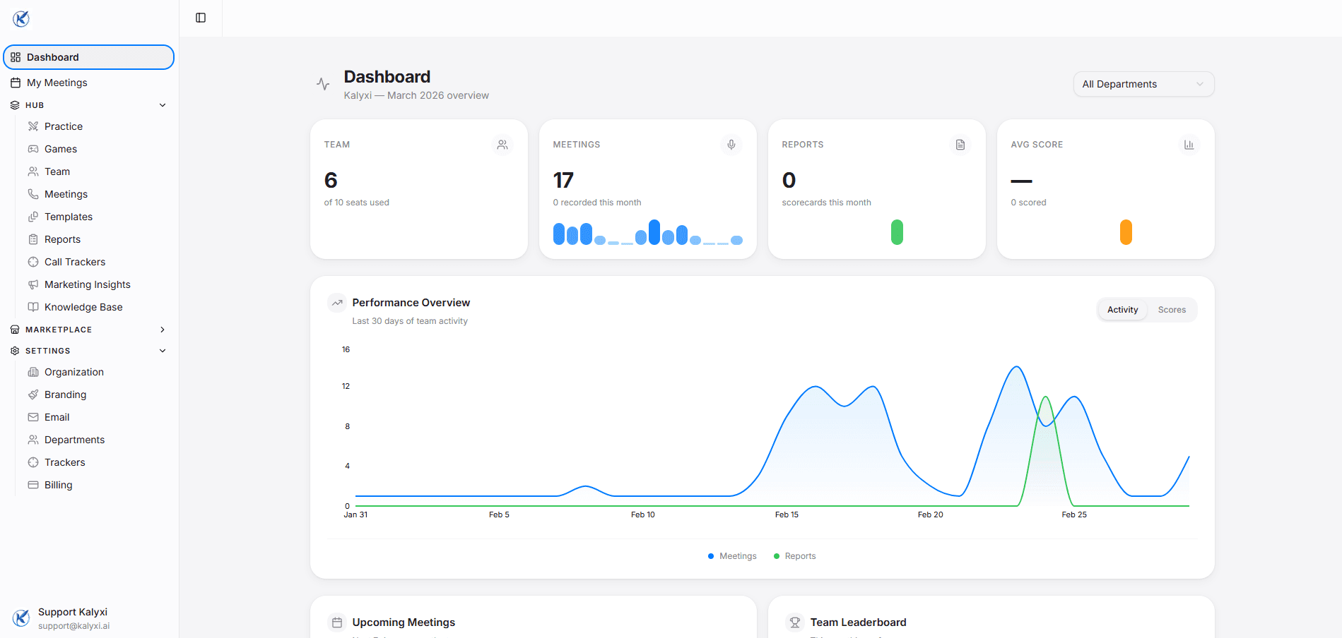Open My Meetings from the sidebar
Image resolution: width=1342 pixels, height=638 pixels.
point(57,82)
